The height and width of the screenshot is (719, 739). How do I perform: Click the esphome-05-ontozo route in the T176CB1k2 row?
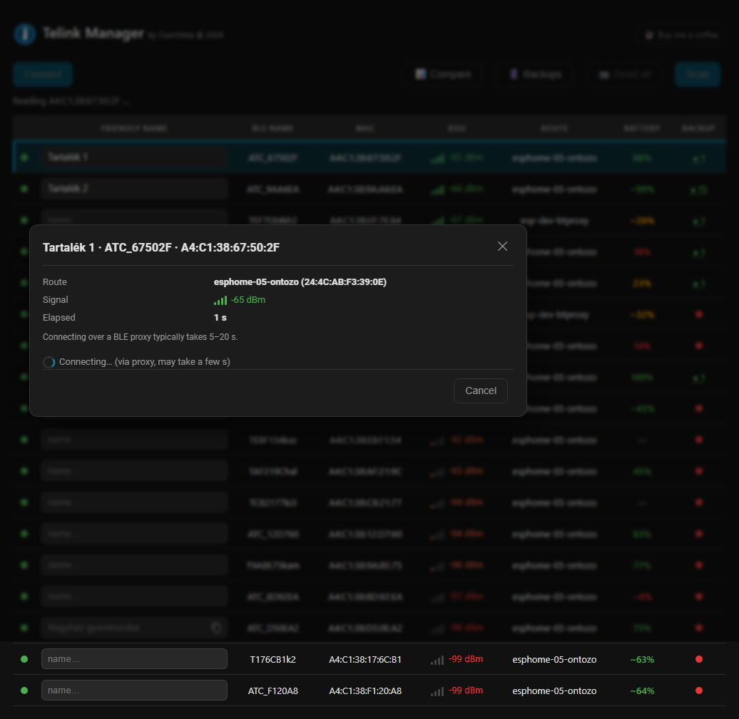554,659
